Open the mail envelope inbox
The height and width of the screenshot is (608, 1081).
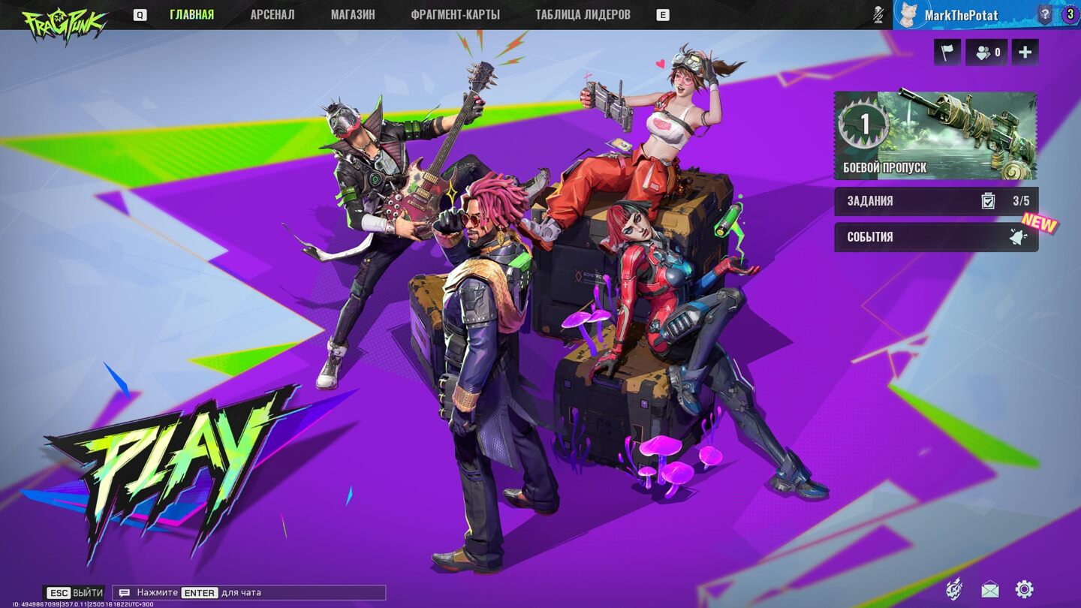pos(989,590)
